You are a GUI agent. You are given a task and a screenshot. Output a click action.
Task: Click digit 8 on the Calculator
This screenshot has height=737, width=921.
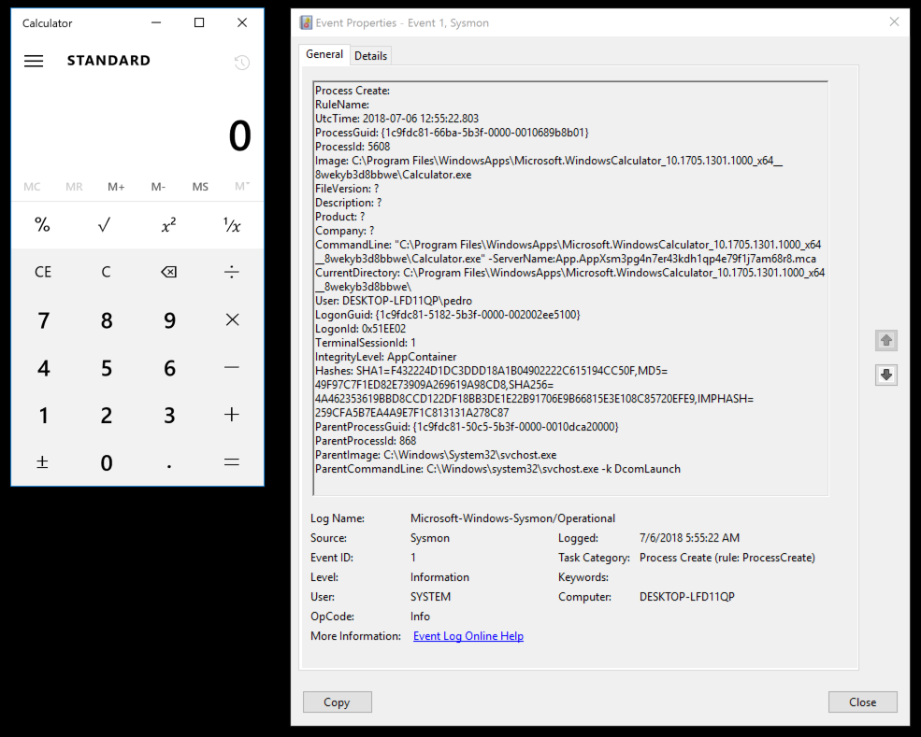tap(107, 320)
